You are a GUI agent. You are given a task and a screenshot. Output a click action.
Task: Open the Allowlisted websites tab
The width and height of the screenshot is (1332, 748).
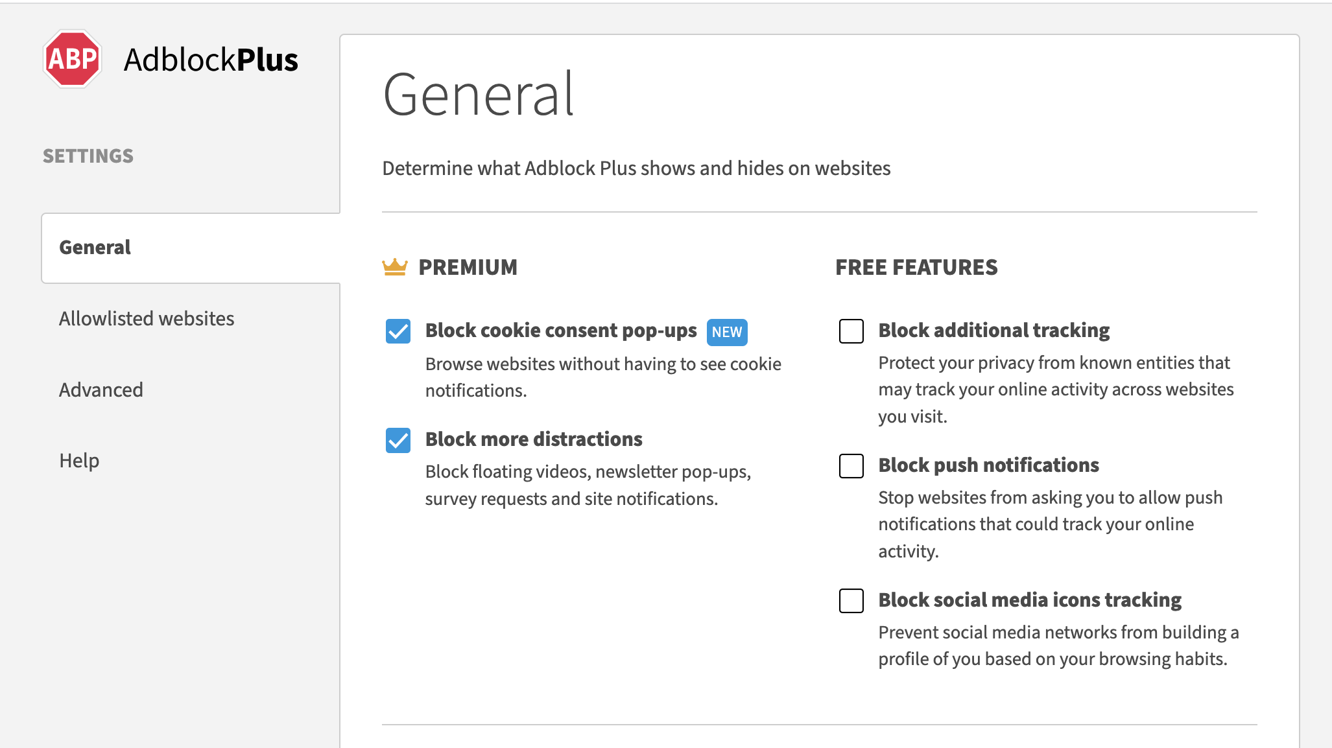[x=147, y=319]
